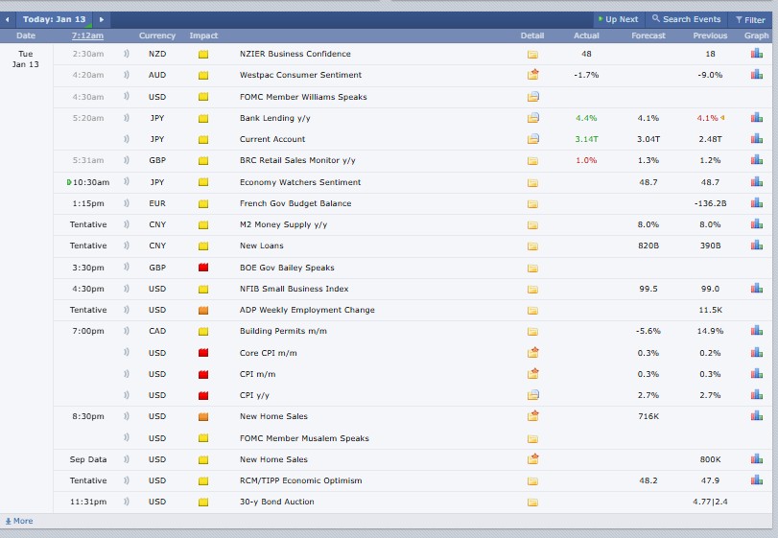
Task: Click graph icon for 30-y Bond Auction
Action: [x=756, y=502]
